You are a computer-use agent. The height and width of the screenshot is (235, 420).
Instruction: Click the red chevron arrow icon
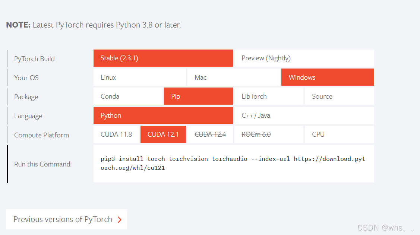click(119, 219)
